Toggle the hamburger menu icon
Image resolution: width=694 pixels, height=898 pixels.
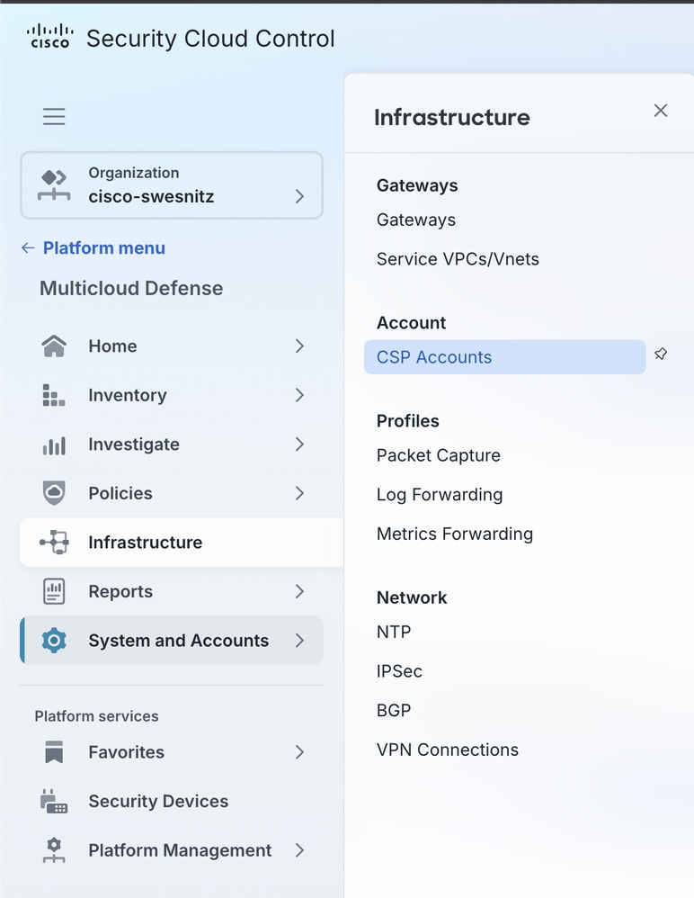[x=54, y=116]
